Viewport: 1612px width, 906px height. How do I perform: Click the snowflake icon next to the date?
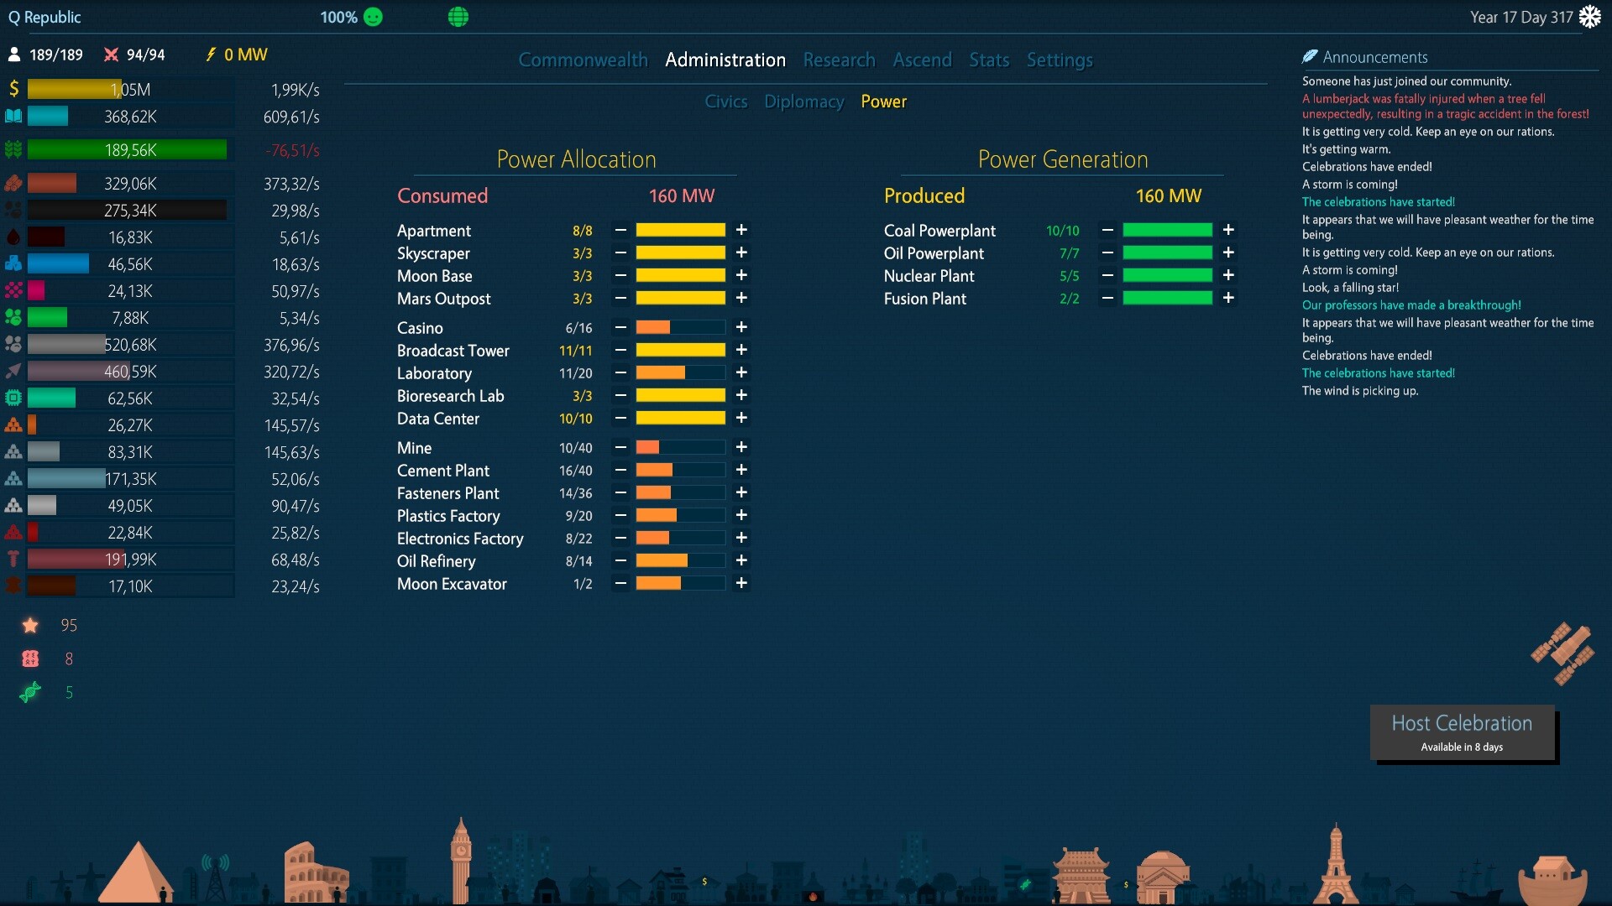1592,17
